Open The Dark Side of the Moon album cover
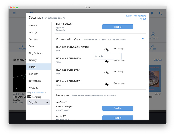Image resolution: width=175 pixels, height=135 pixels. 20,78
